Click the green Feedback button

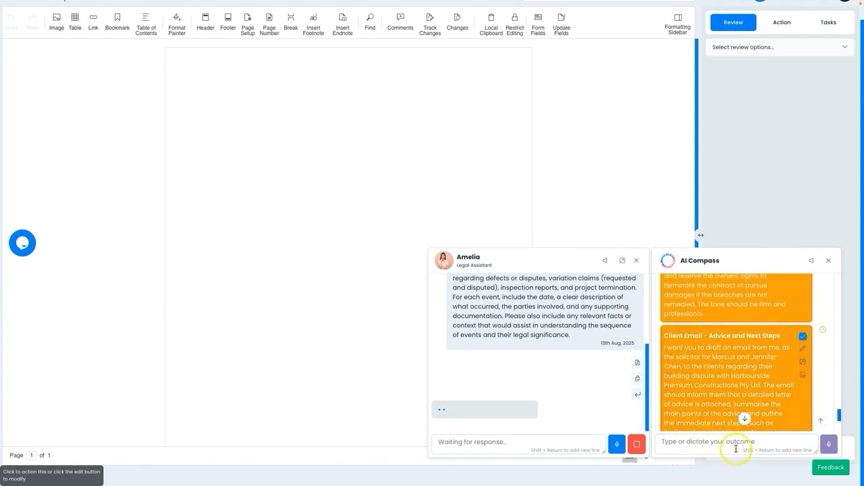click(x=830, y=467)
